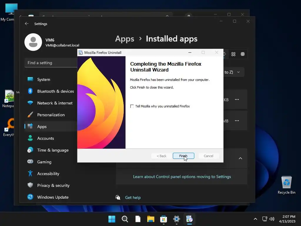
Task: Click the disabled Back button in the wizard
Action: 161,156
